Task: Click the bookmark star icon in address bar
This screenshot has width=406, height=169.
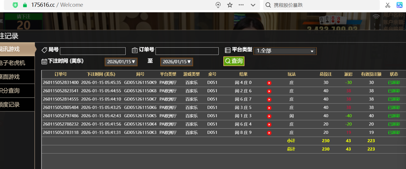Action: coord(230,5)
